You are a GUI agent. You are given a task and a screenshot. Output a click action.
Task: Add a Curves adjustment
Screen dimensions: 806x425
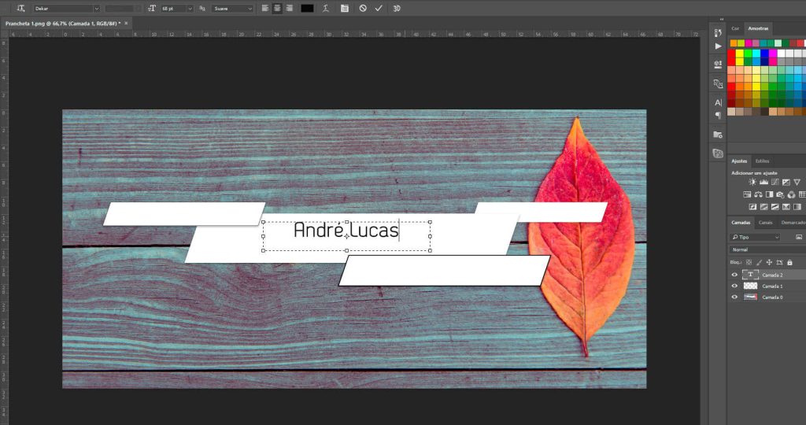[775, 182]
